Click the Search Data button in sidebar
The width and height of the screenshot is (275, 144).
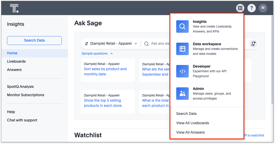point(34,41)
